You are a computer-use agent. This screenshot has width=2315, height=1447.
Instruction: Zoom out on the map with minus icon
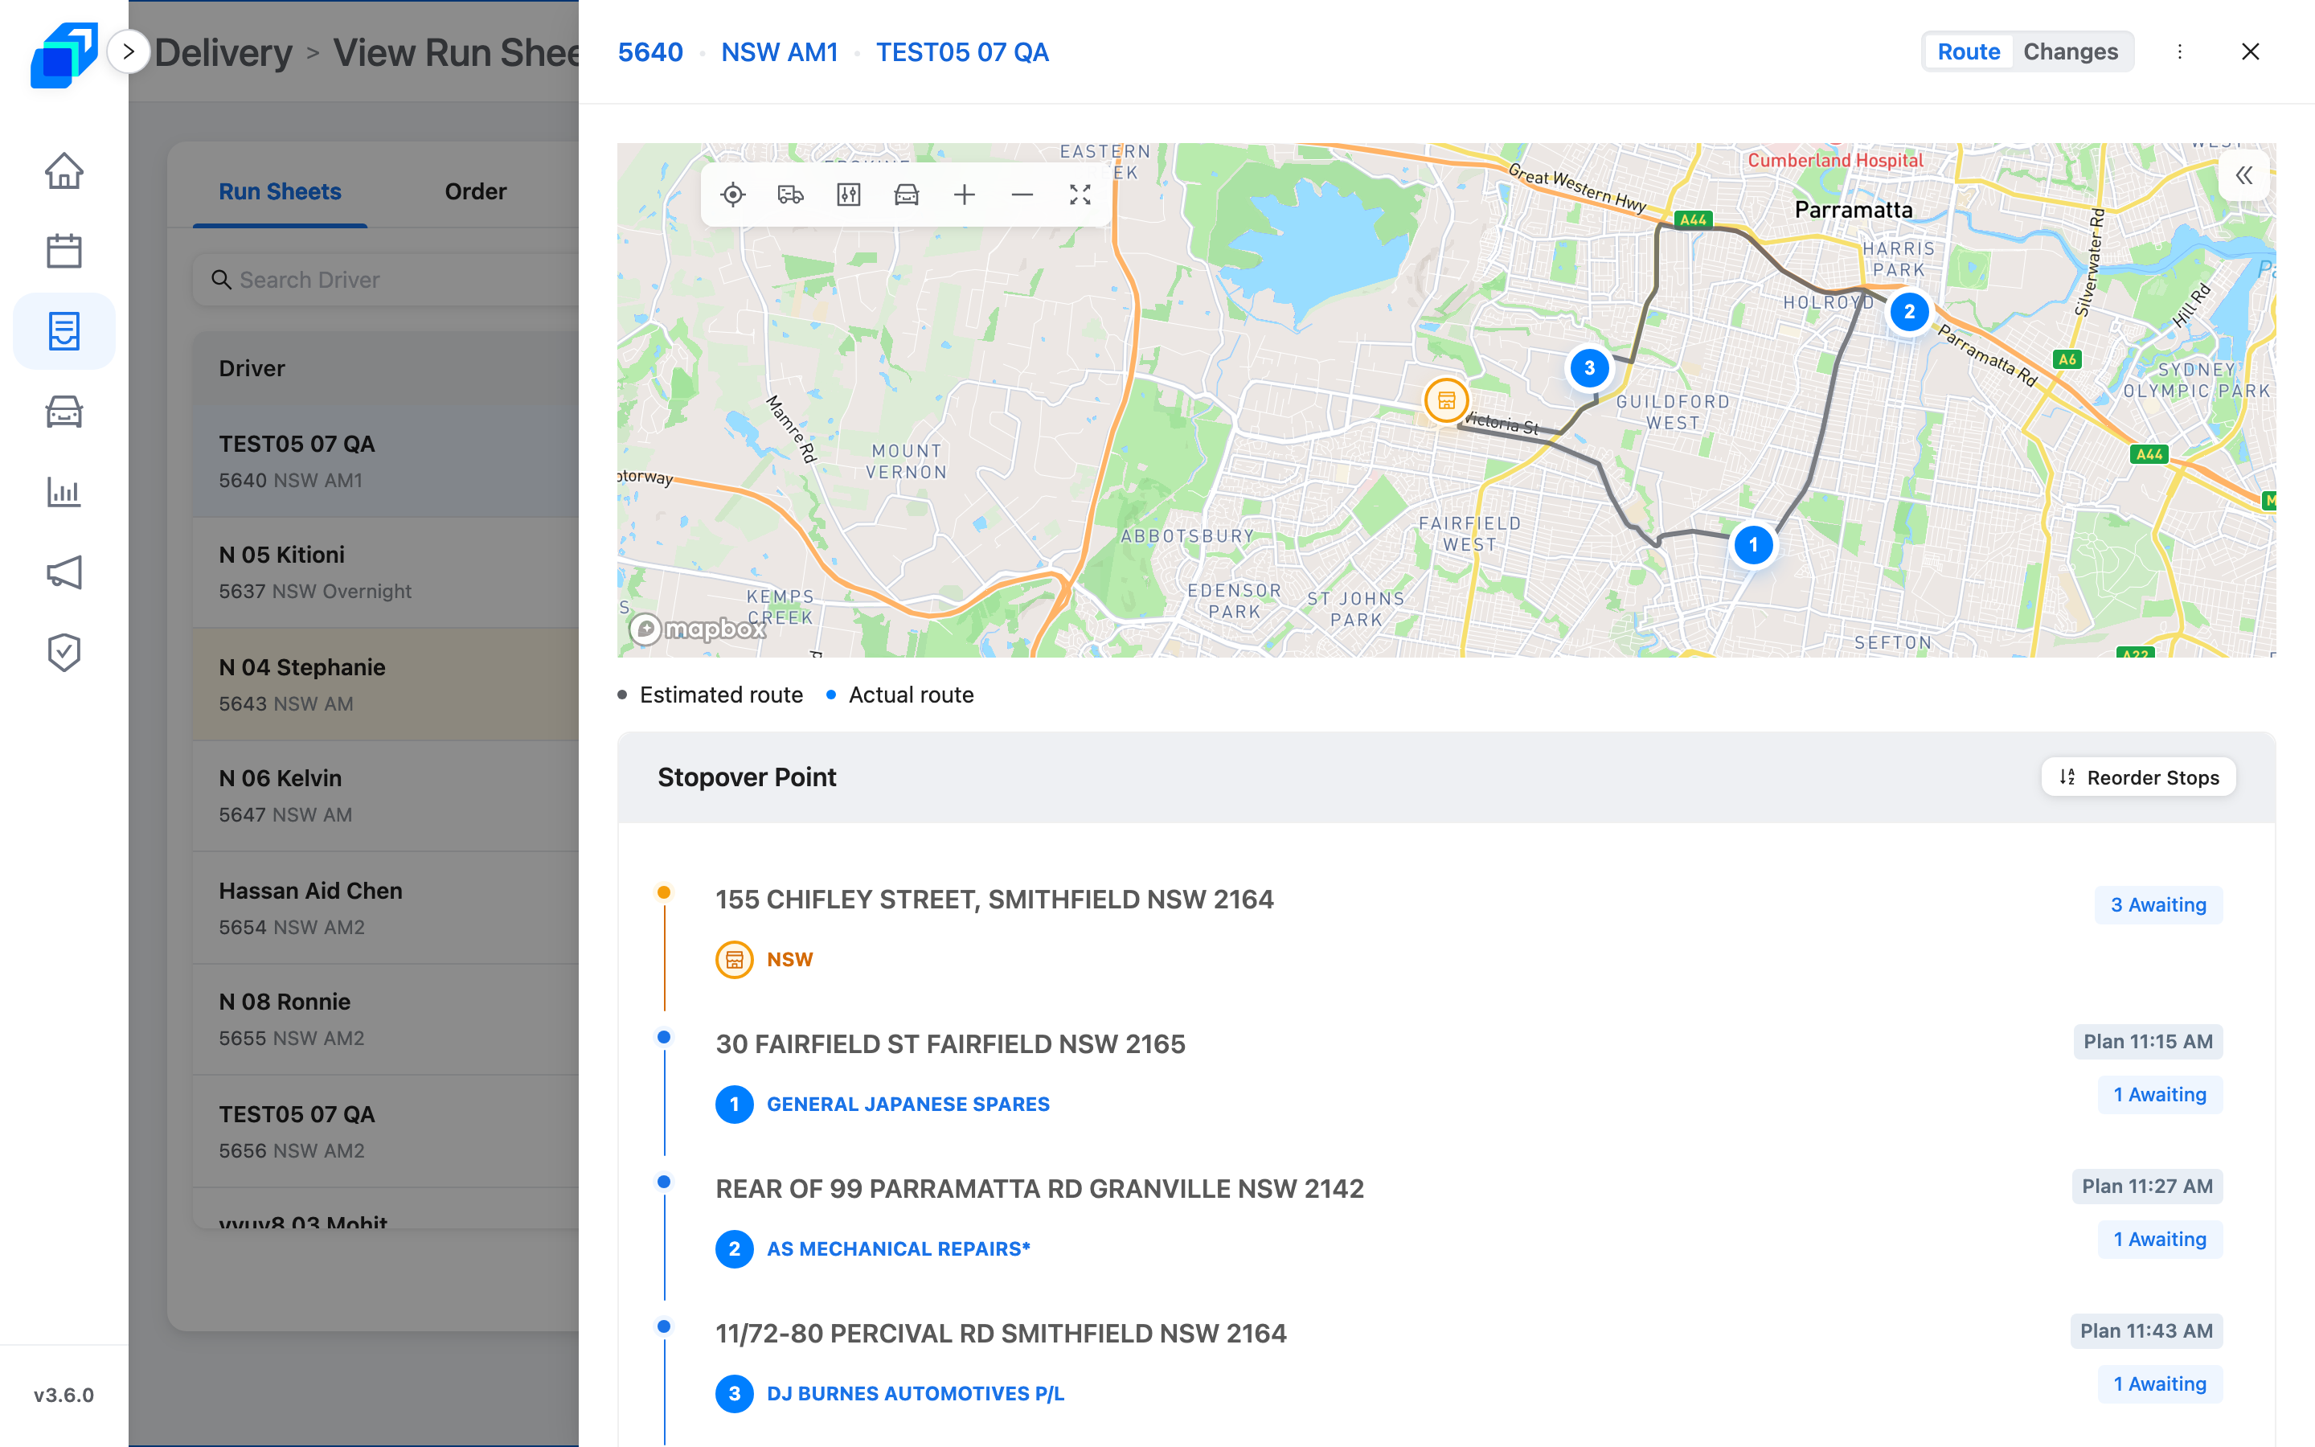[x=1022, y=195]
